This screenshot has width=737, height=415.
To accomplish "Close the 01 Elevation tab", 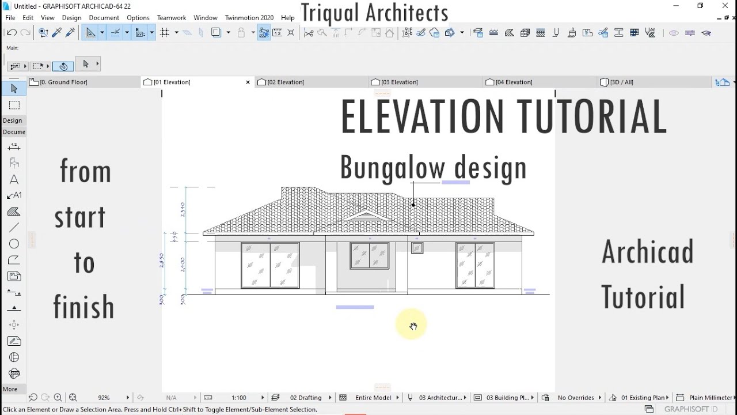I will click(x=248, y=82).
